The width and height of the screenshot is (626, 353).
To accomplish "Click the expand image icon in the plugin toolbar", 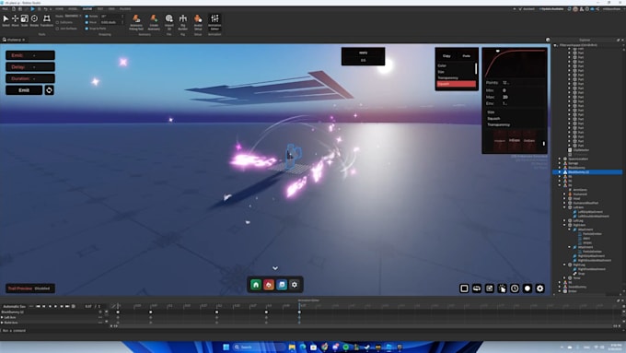I will tap(490, 288).
